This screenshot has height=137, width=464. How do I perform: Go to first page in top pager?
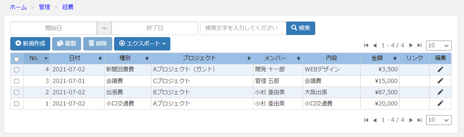point(366,45)
